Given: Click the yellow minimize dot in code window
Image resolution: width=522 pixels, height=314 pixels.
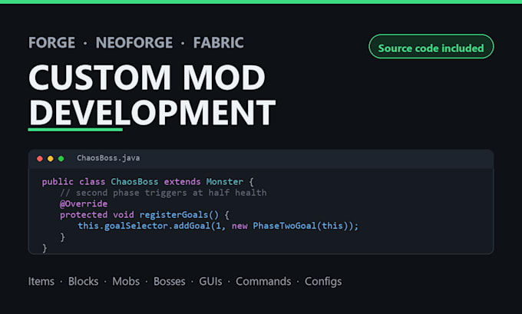Looking at the screenshot, I should pos(51,158).
